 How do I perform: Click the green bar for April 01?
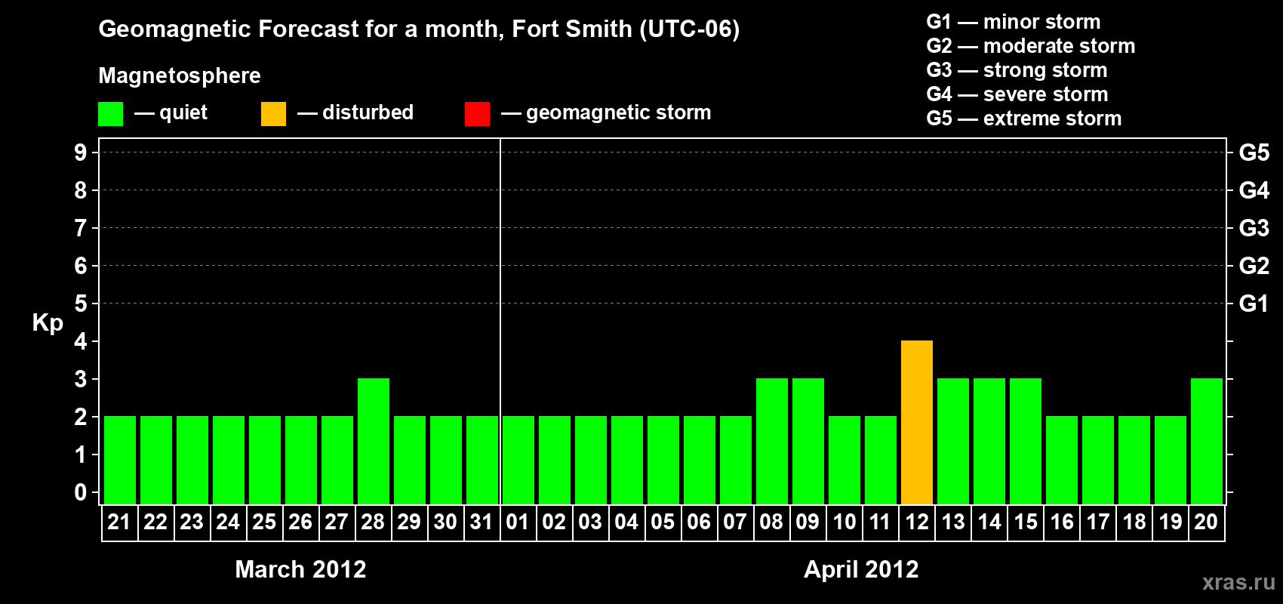pyautogui.click(x=518, y=460)
